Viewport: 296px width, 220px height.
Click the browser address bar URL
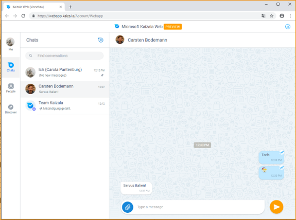70,16
